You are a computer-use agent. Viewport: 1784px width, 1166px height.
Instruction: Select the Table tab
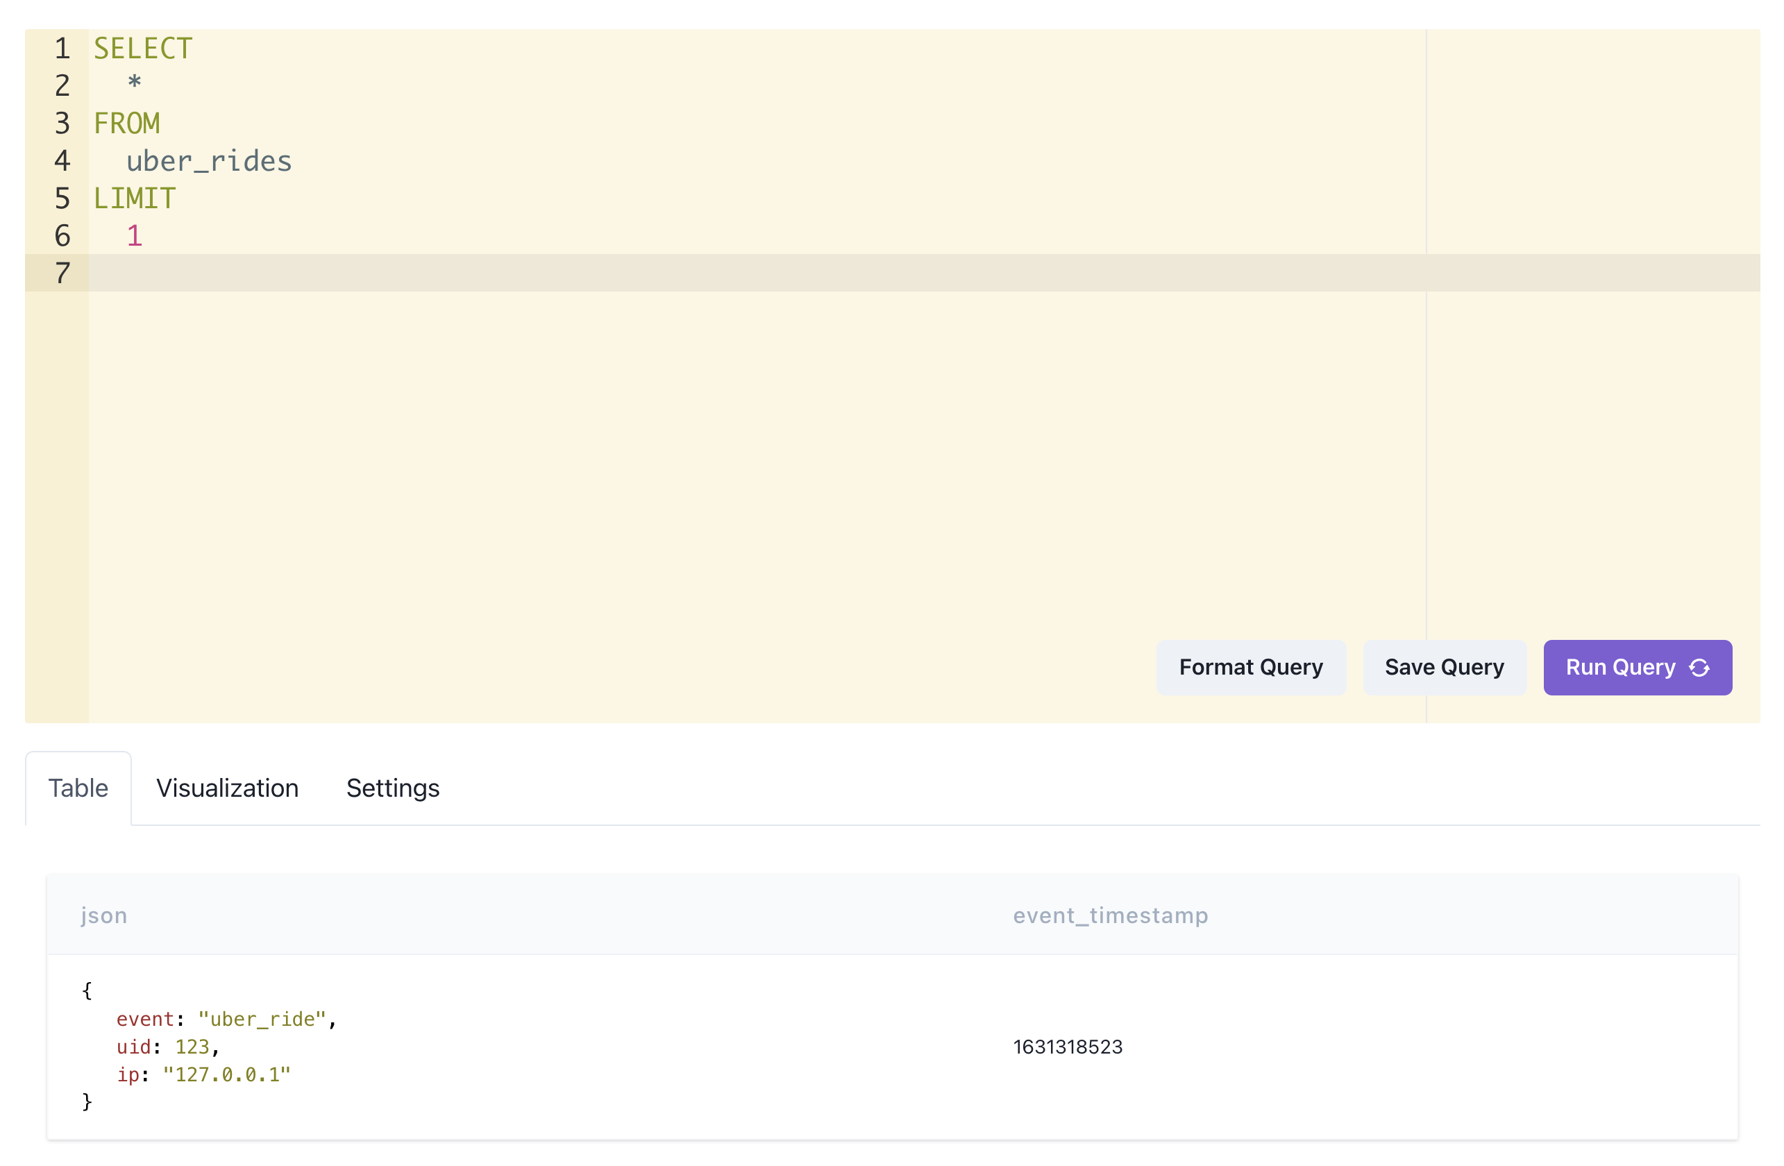(78, 788)
